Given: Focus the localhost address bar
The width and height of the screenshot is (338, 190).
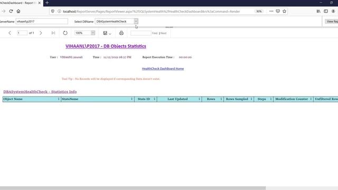Looking at the screenshot, I should pyautogui.click(x=152, y=12).
